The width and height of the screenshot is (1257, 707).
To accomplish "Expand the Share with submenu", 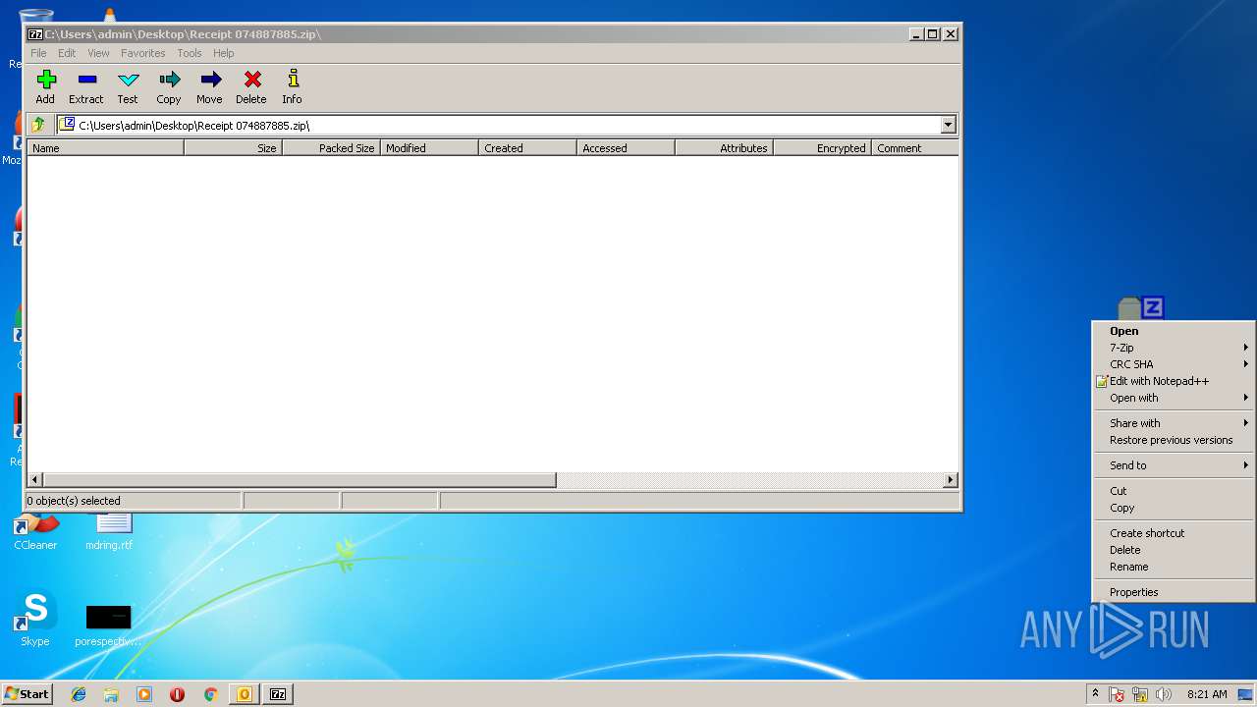I will [x=1174, y=423].
